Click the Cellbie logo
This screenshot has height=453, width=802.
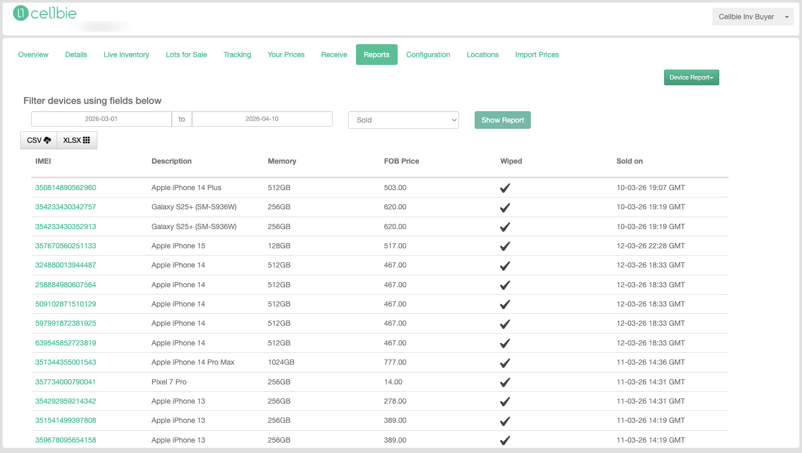[45, 13]
